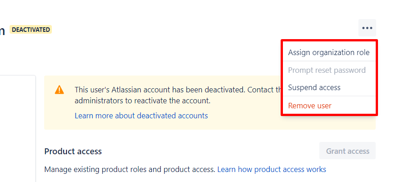Click the Manage existing product roles description
This screenshot has width=398, height=182.
click(x=130, y=169)
